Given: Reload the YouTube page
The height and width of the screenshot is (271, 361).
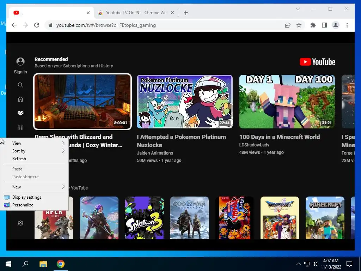Looking at the screenshot, I should [x=37, y=25].
